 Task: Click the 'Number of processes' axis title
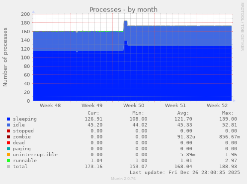tap(5, 57)
